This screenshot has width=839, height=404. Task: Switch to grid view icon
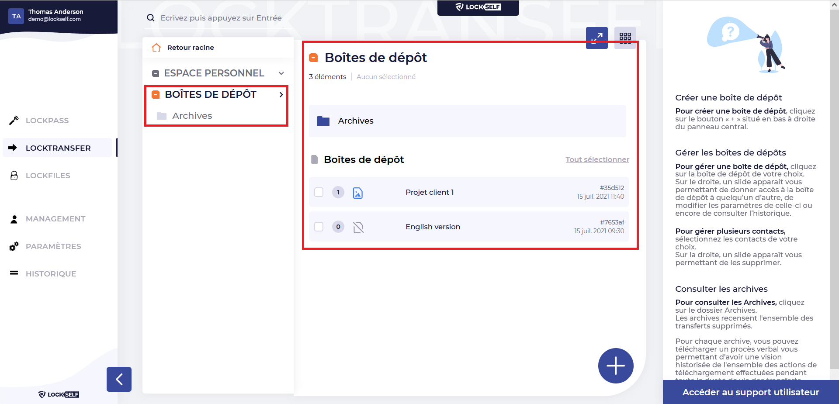tap(625, 38)
